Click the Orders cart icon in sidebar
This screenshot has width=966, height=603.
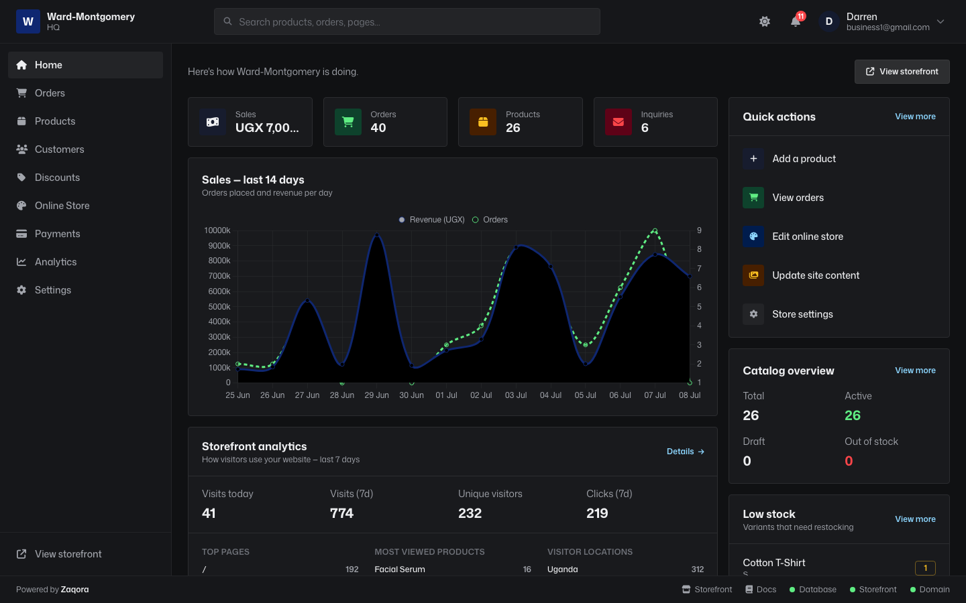point(21,93)
